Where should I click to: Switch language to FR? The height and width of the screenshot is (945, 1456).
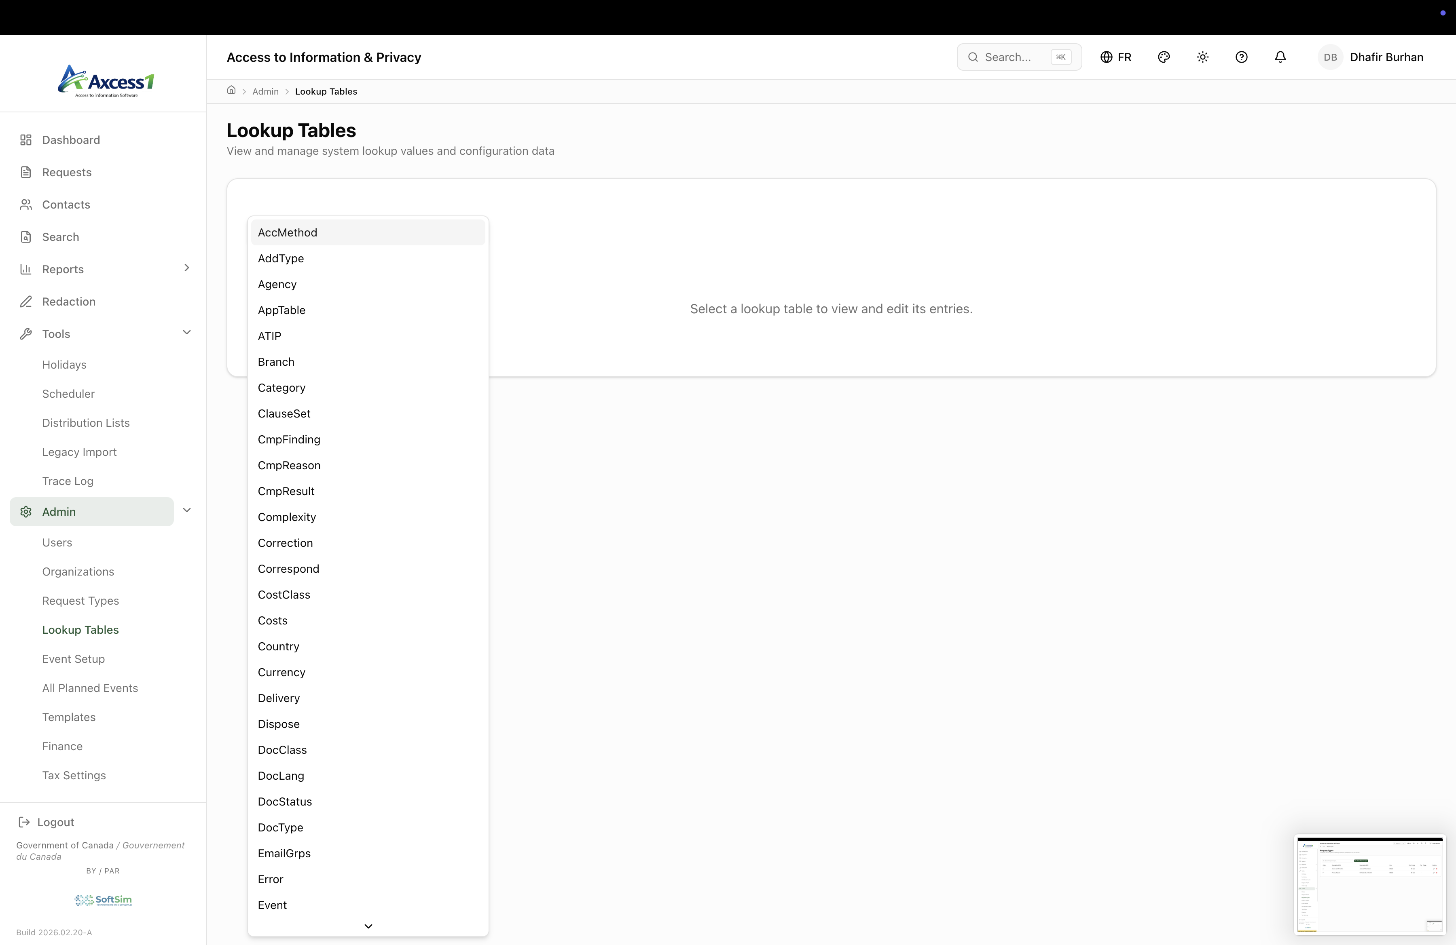(x=1116, y=57)
